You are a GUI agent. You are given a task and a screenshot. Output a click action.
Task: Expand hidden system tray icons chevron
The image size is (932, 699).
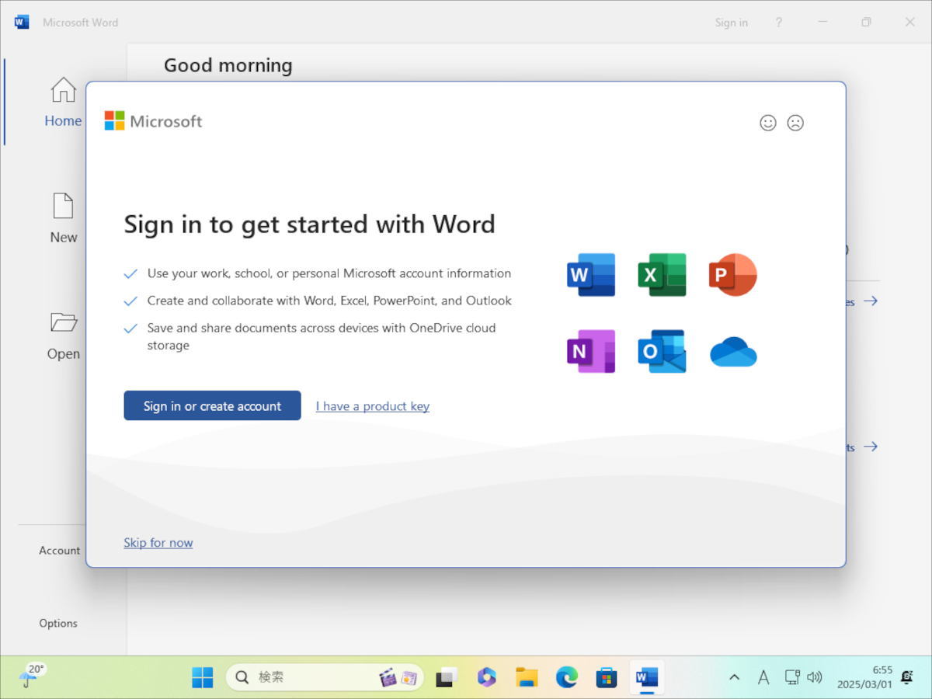point(734,677)
